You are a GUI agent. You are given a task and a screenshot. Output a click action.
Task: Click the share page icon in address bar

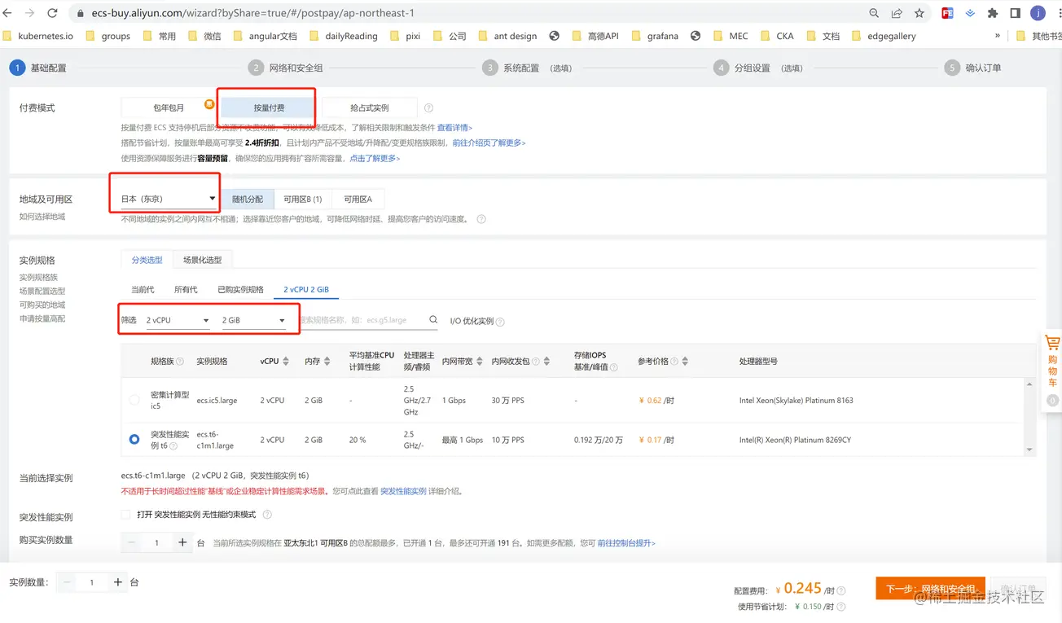[897, 14]
